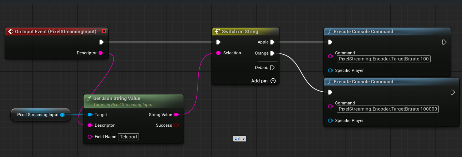Click the String Value output pin
Image resolution: width=462 pixels, height=157 pixels.
(x=176, y=115)
